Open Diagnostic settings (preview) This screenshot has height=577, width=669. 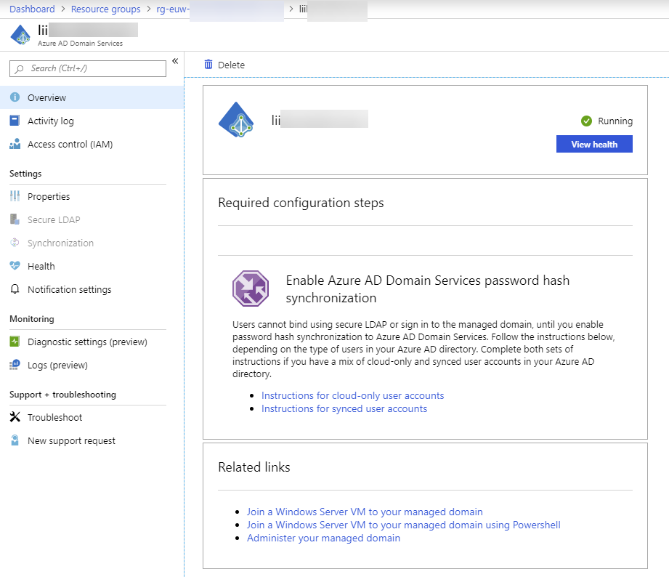click(92, 342)
